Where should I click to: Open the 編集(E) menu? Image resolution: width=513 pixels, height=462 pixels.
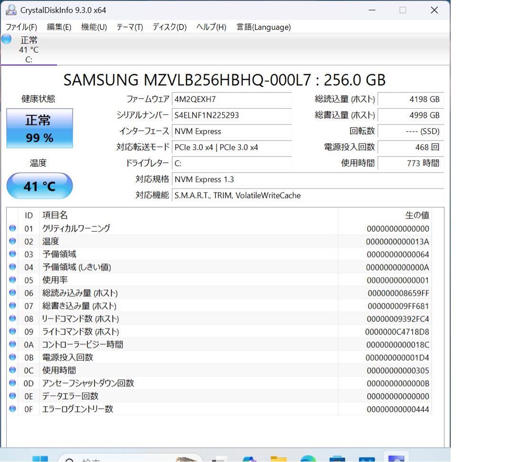coord(59,27)
